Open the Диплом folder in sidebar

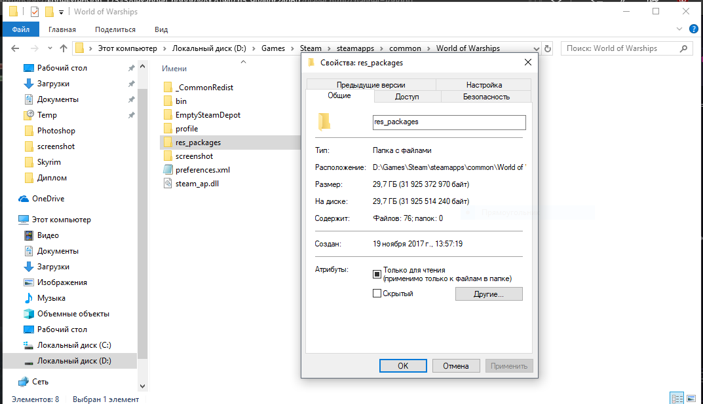(x=52, y=178)
